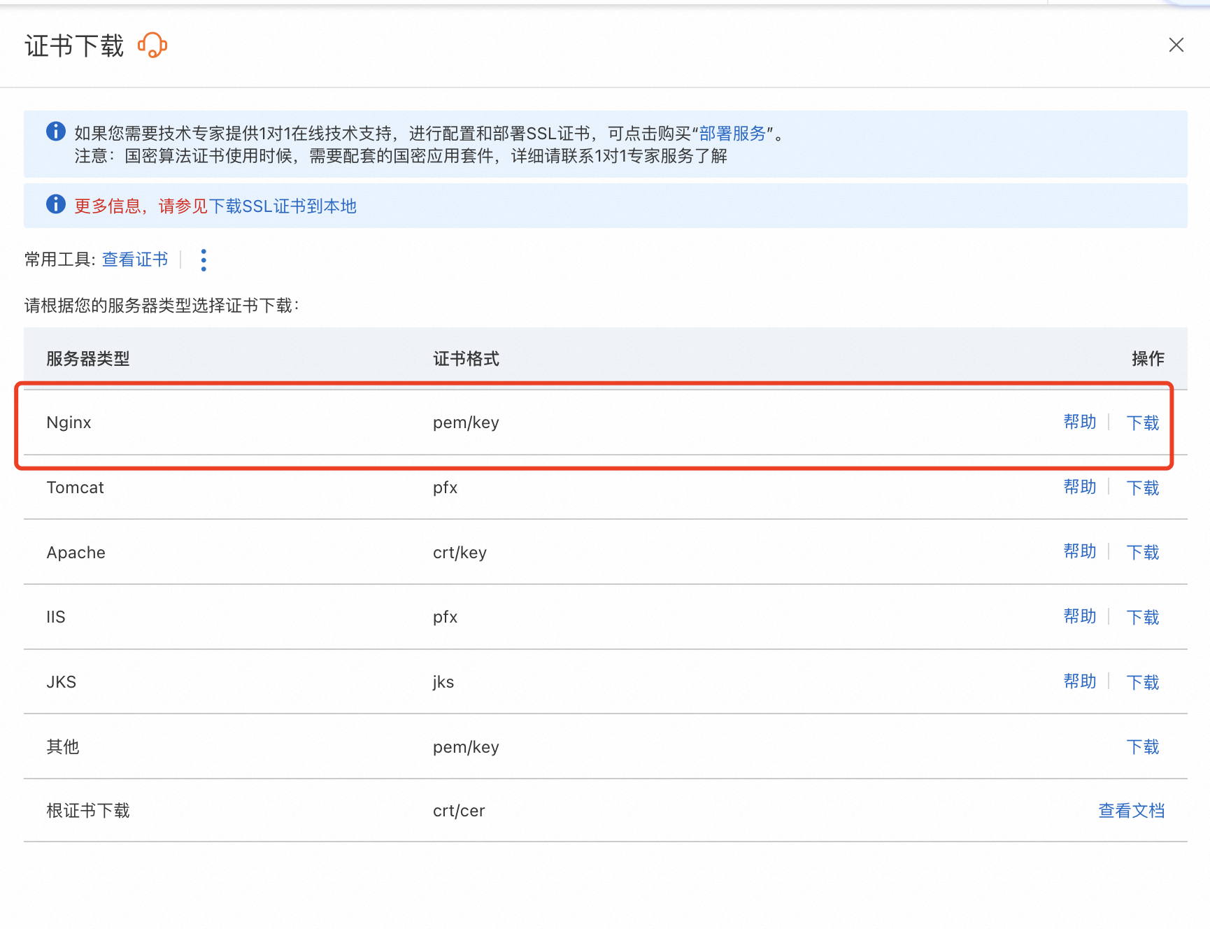Download the Nginx pem/key certificate
Image resolution: width=1210 pixels, height=929 pixels.
pyautogui.click(x=1143, y=423)
